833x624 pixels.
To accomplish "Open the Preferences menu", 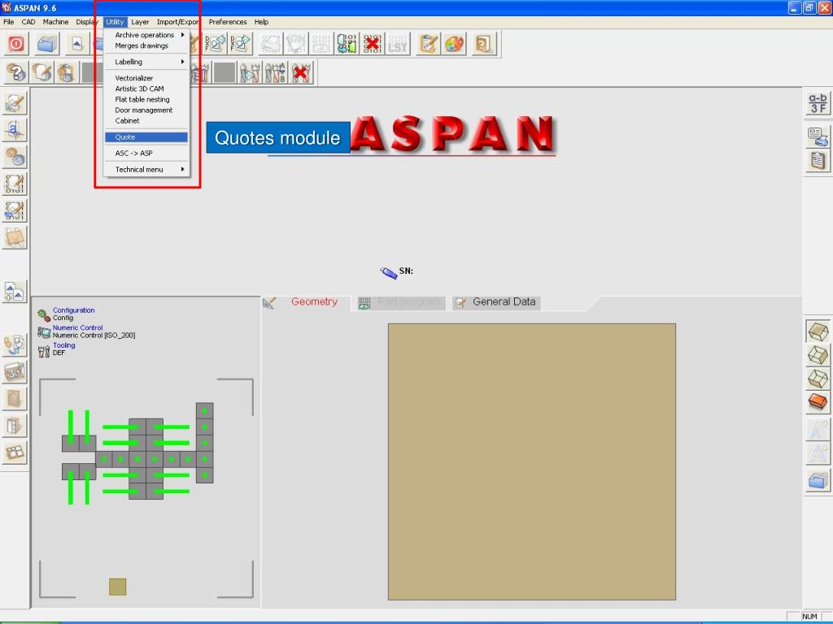I will coord(228,22).
